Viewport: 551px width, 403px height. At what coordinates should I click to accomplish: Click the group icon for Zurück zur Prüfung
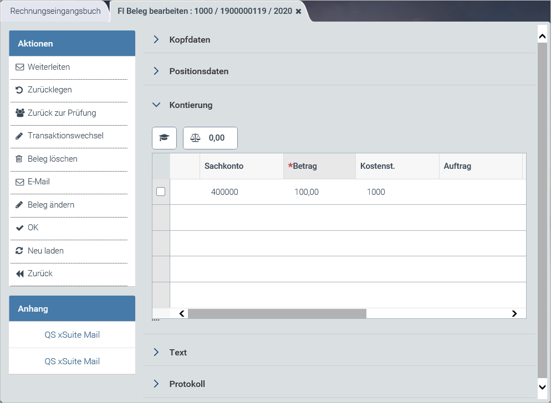(x=20, y=113)
